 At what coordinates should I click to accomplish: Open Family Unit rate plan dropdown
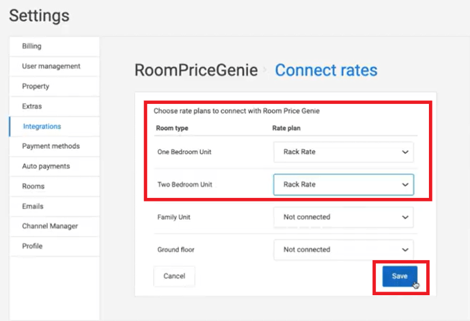click(x=343, y=217)
